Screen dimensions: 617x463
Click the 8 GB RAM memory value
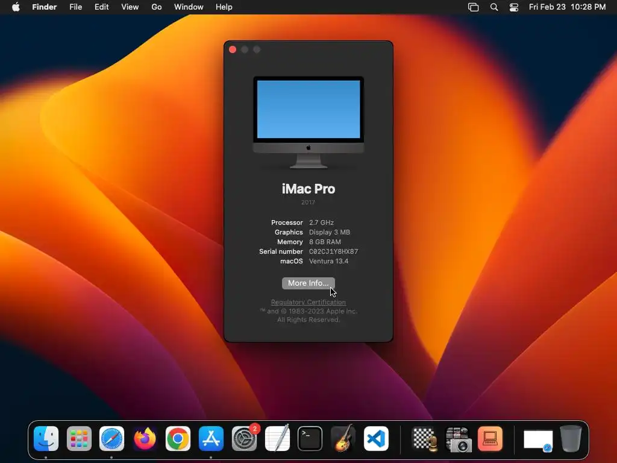[325, 242]
